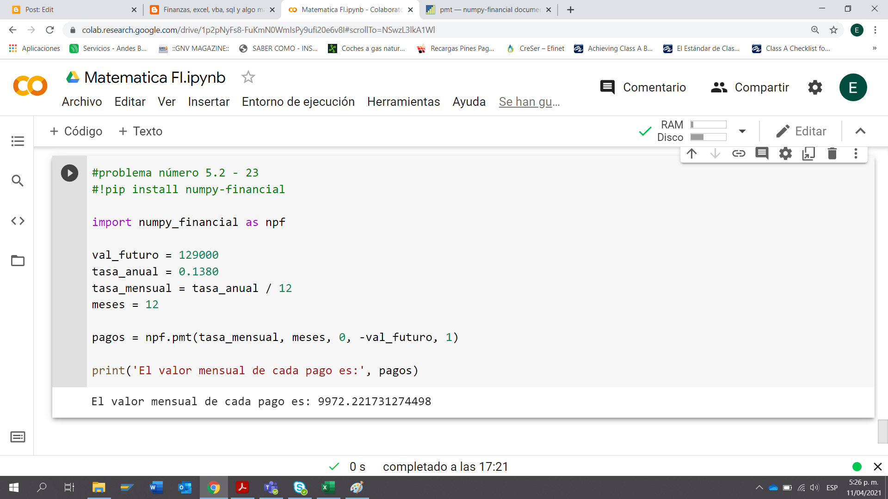Star the Matematica Fl notebook

click(248, 78)
